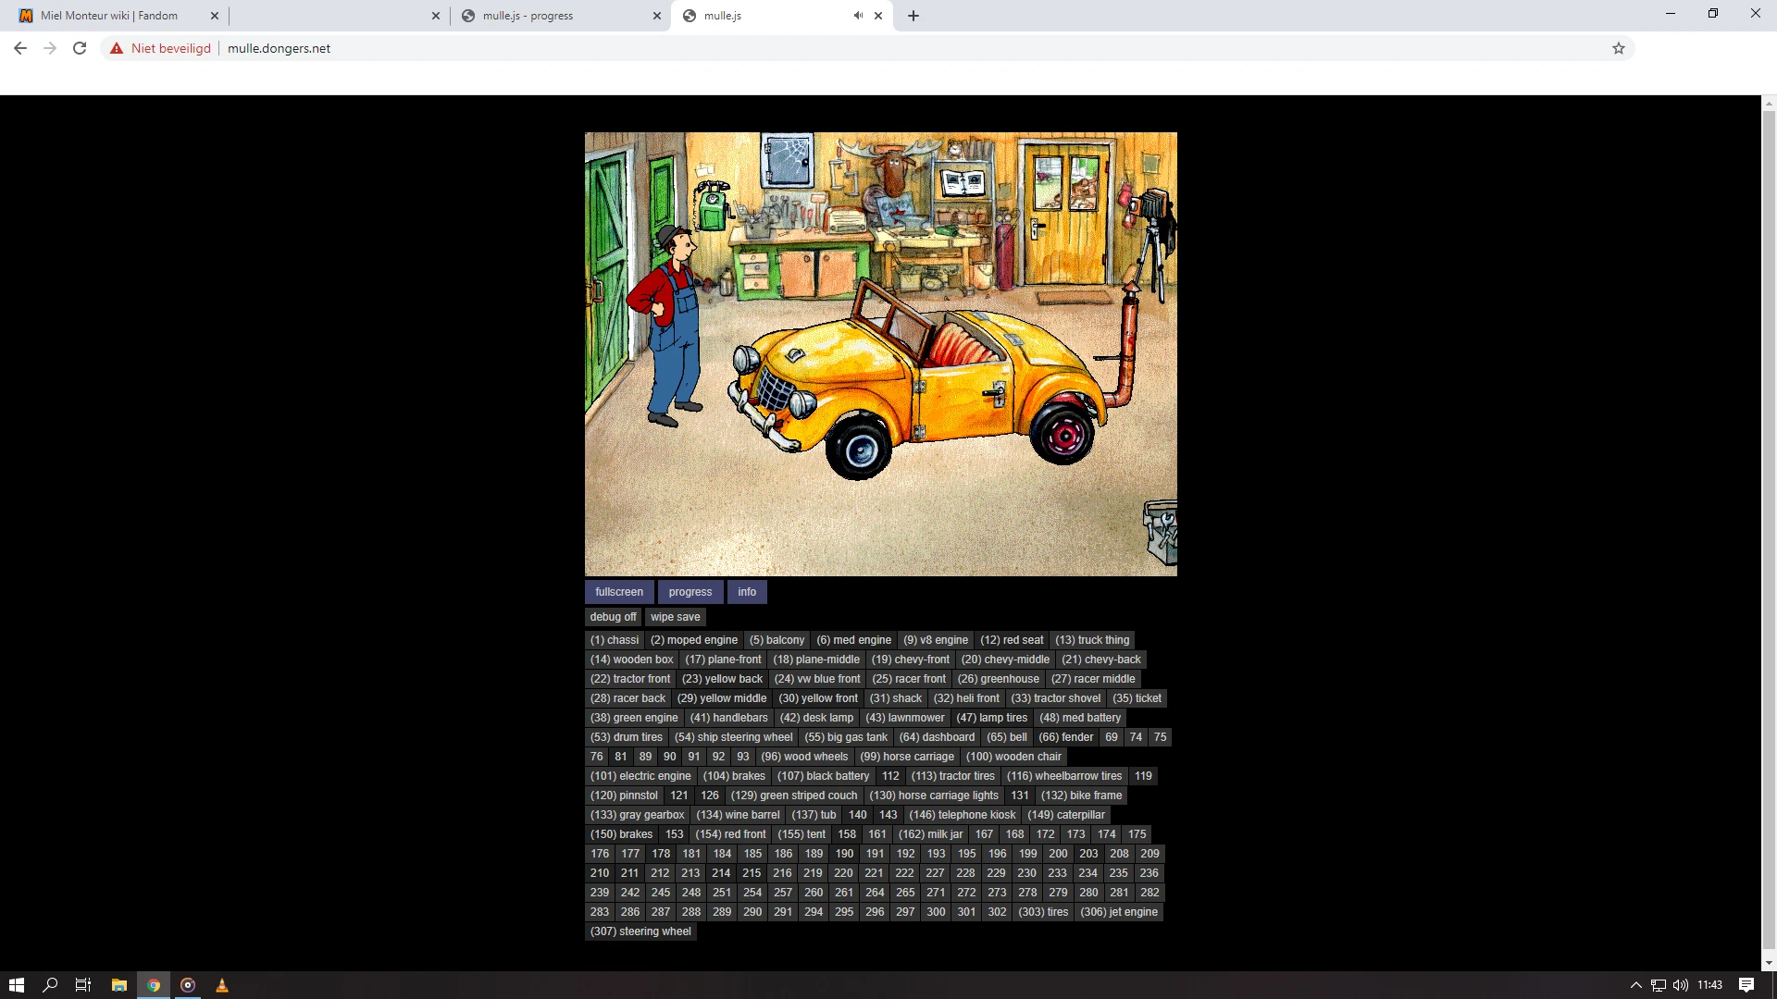Open the game's progress view
Viewport: 1777px width, 999px height.
[x=690, y=591]
